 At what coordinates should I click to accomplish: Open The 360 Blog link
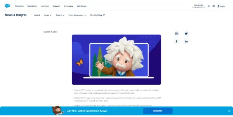pos(97,15)
